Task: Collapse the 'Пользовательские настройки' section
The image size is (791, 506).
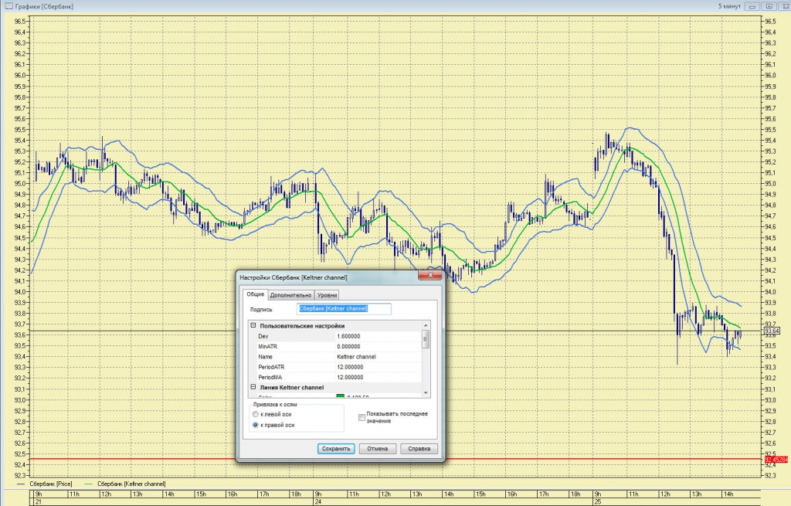Action: [x=253, y=326]
